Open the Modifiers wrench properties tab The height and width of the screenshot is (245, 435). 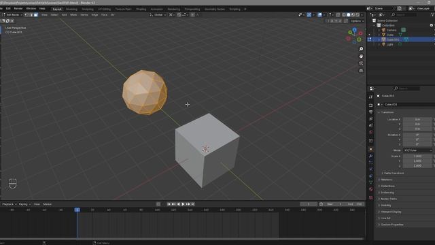[x=371, y=156]
